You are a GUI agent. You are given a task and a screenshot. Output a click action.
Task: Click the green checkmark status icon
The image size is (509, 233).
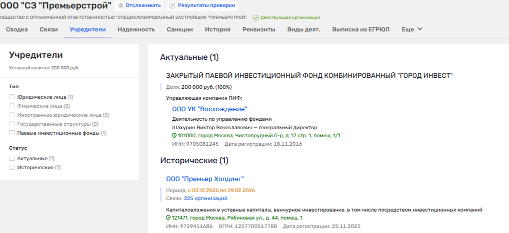tap(256, 17)
